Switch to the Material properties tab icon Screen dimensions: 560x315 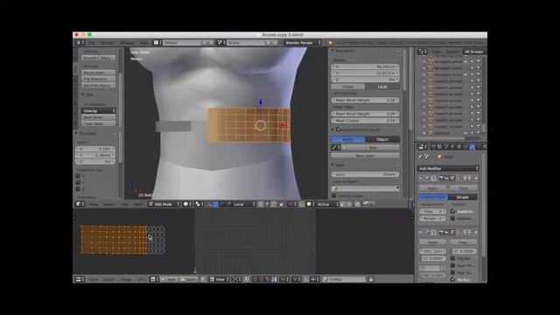click(485, 147)
